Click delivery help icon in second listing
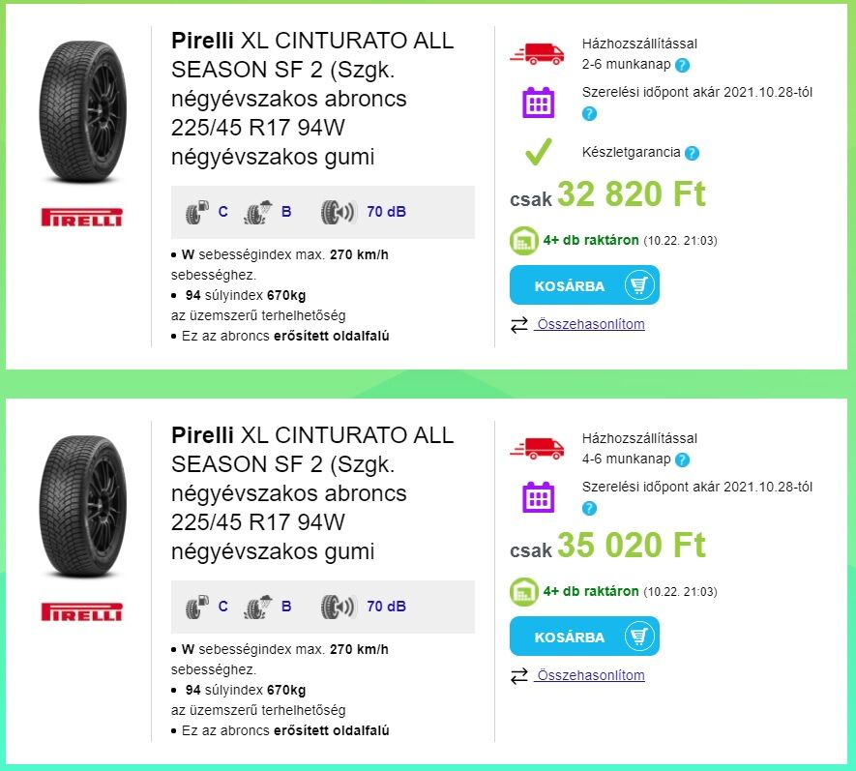The height and width of the screenshot is (771, 856). (683, 460)
